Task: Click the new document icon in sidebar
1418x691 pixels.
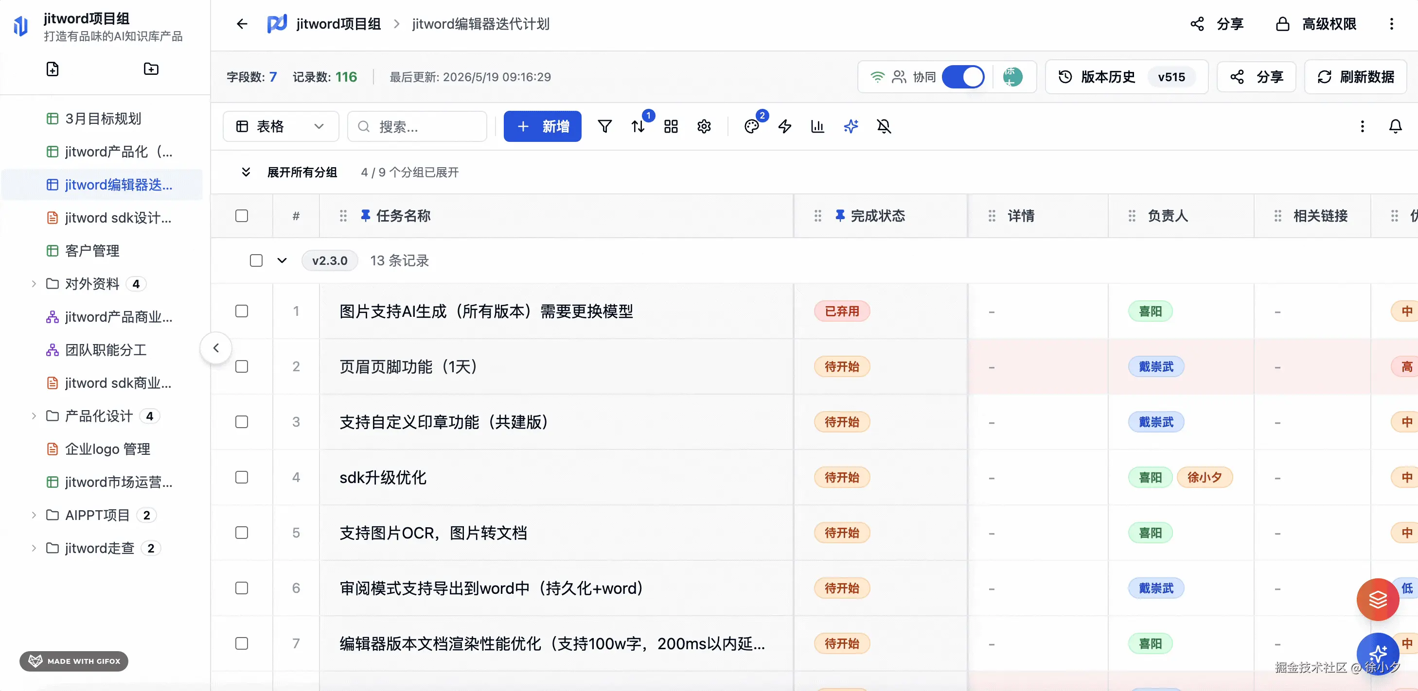Action: (x=53, y=69)
